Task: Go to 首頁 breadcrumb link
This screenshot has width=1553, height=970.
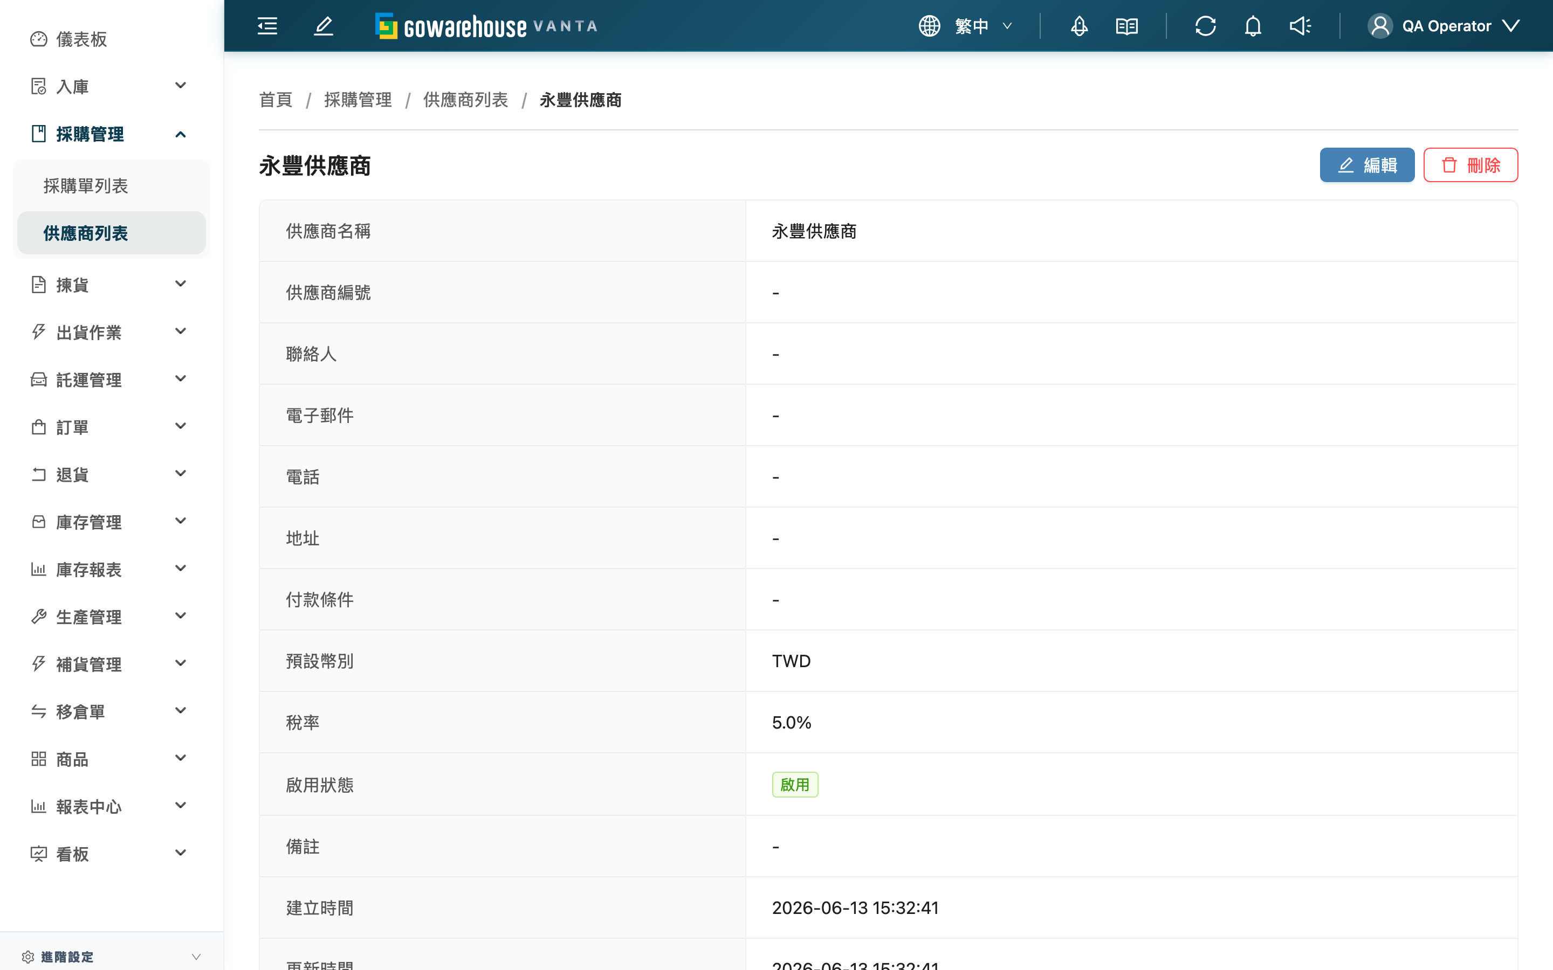Action: click(x=276, y=100)
